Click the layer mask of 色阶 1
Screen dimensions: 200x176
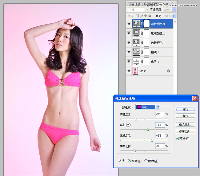pyautogui.click(x=146, y=61)
